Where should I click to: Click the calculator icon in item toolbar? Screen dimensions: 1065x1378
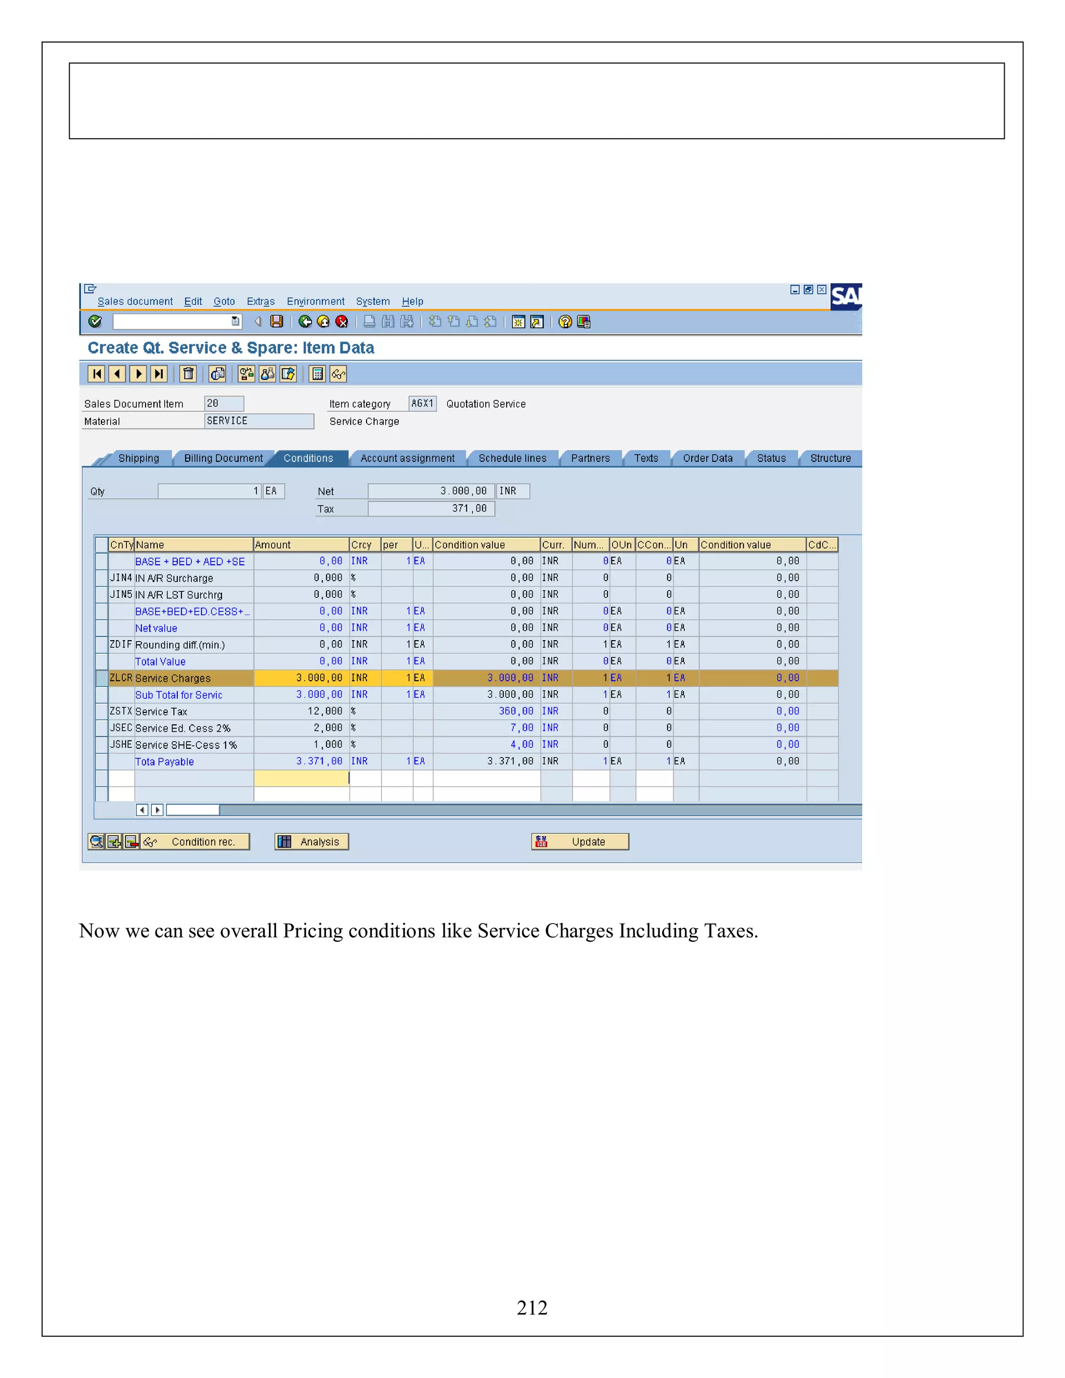pyautogui.click(x=317, y=374)
